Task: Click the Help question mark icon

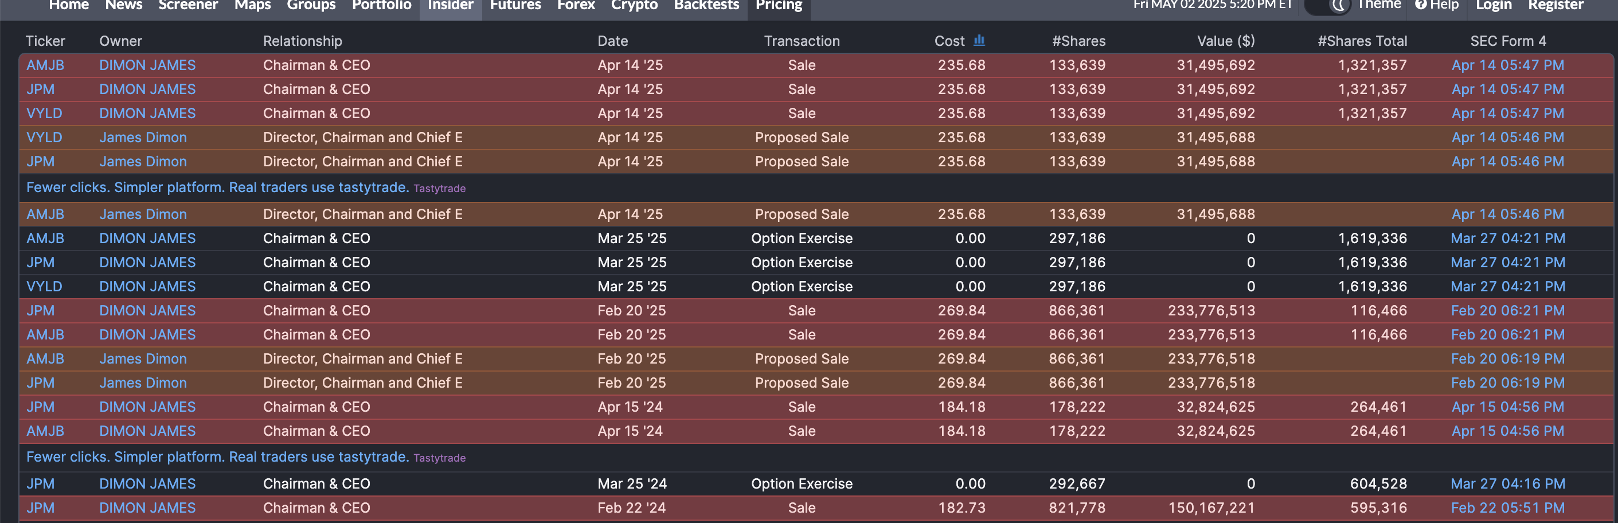Action: coord(1420,5)
